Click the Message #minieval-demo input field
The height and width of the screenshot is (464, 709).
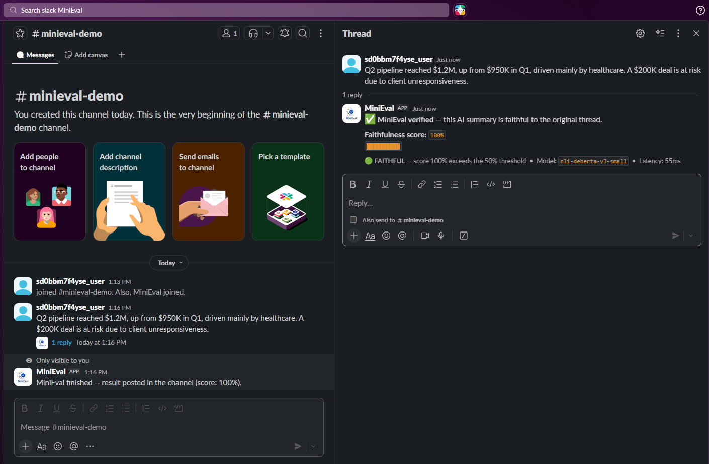(x=169, y=427)
